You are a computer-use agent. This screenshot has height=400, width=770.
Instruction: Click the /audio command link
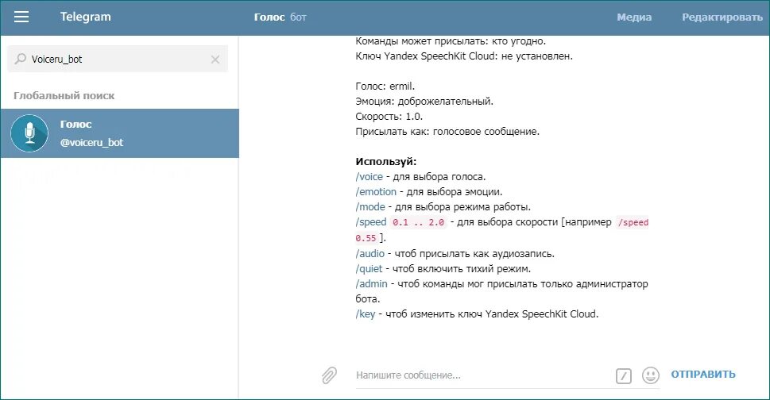pos(370,253)
